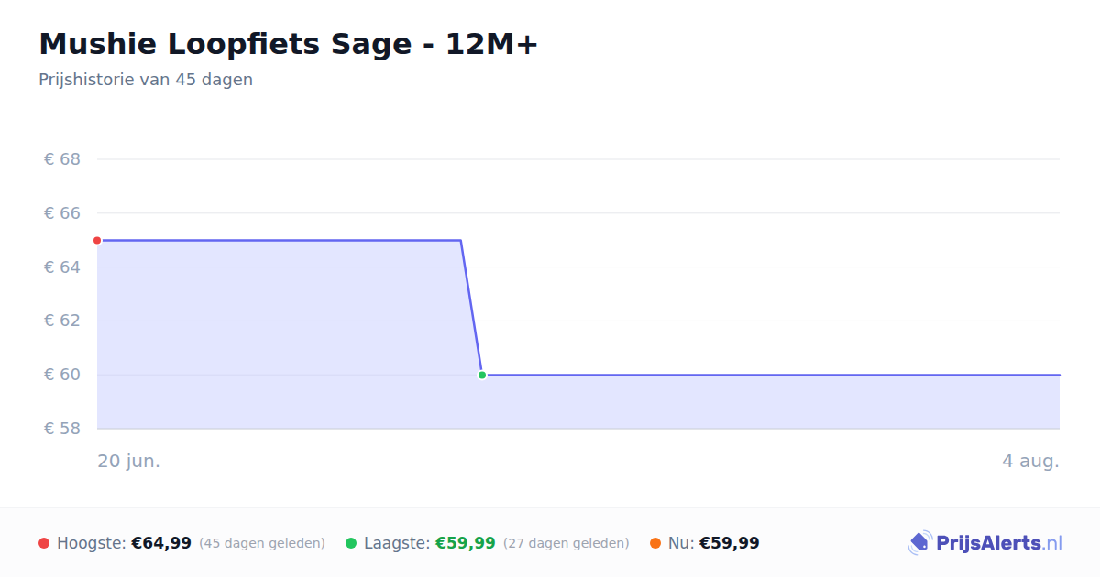Click the red dot beside Hoogste
This screenshot has height=577, width=1100.
(44, 543)
